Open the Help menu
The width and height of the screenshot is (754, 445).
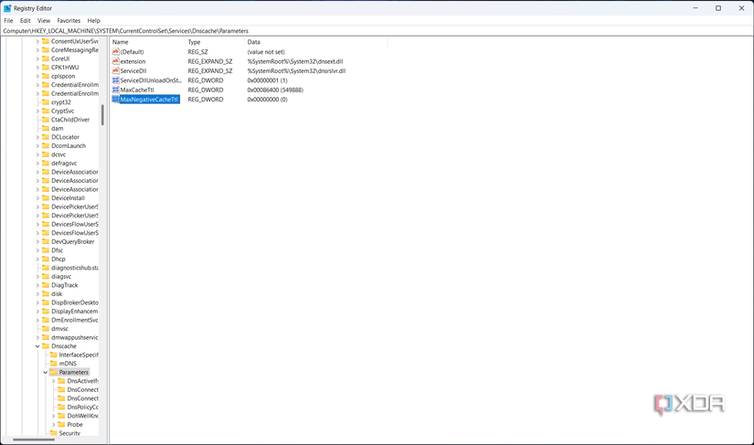(94, 21)
